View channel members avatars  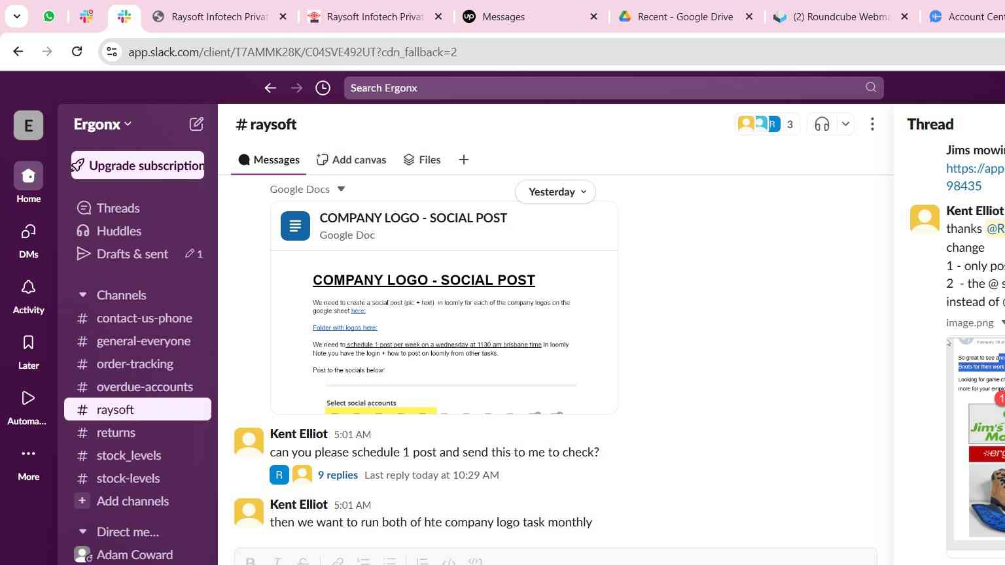pyautogui.click(x=766, y=124)
